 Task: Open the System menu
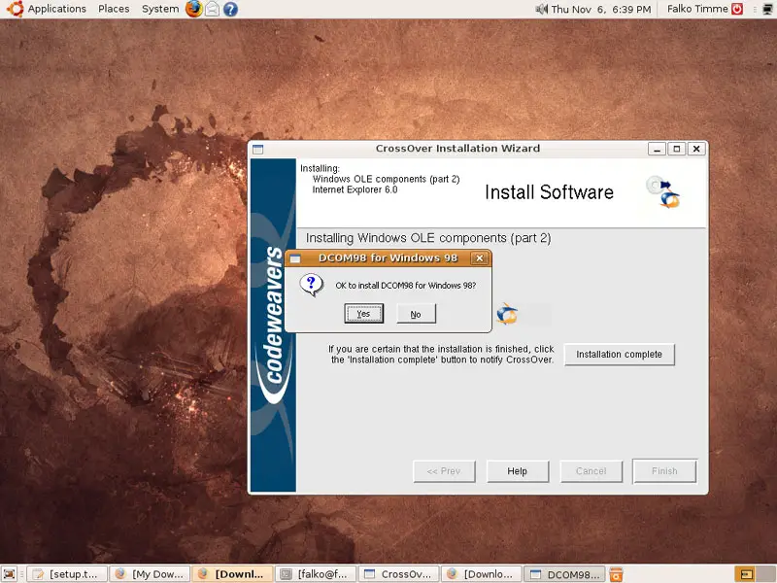(160, 9)
